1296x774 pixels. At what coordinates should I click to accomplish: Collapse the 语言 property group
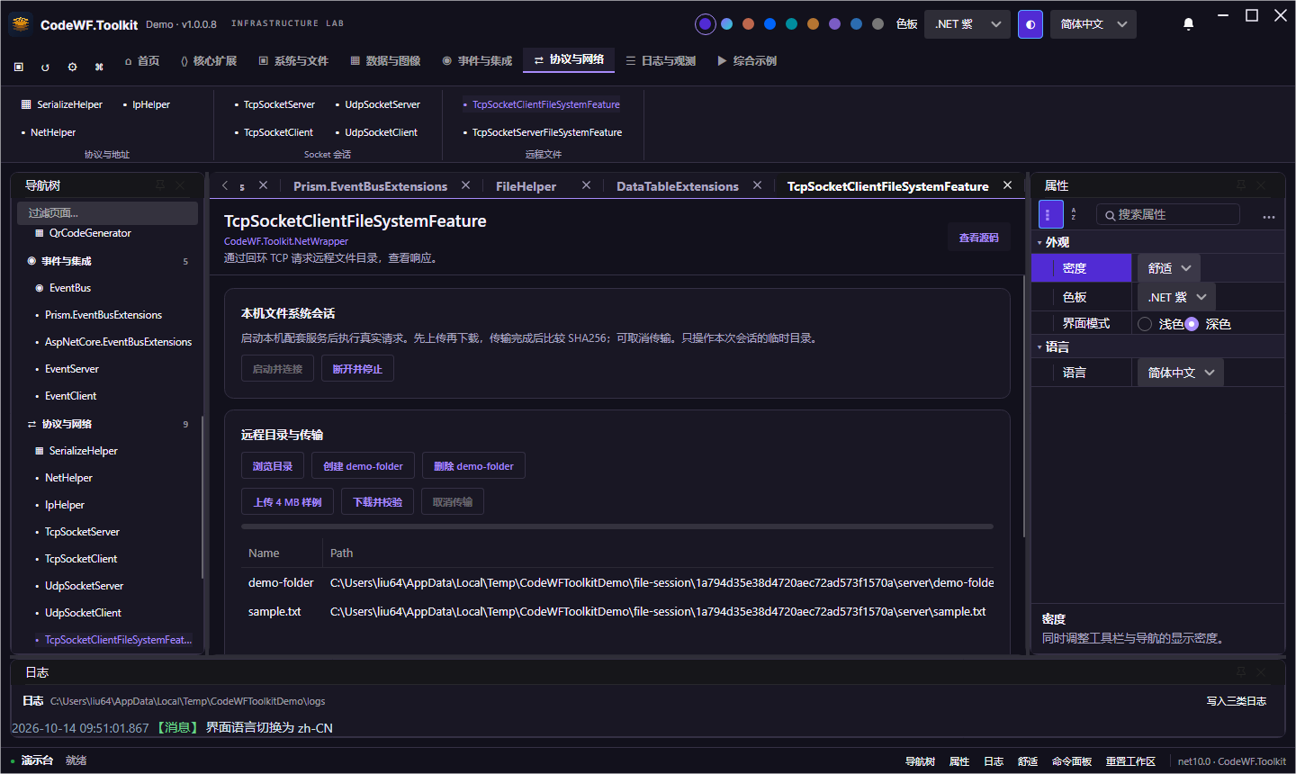(1039, 347)
